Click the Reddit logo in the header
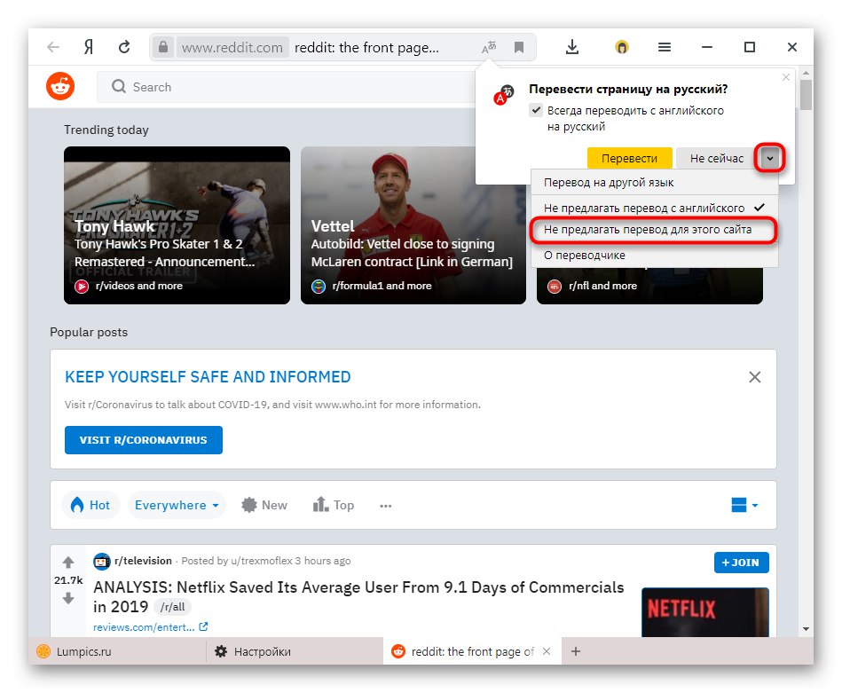This screenshot has height=693, width=842. [59, 86]
